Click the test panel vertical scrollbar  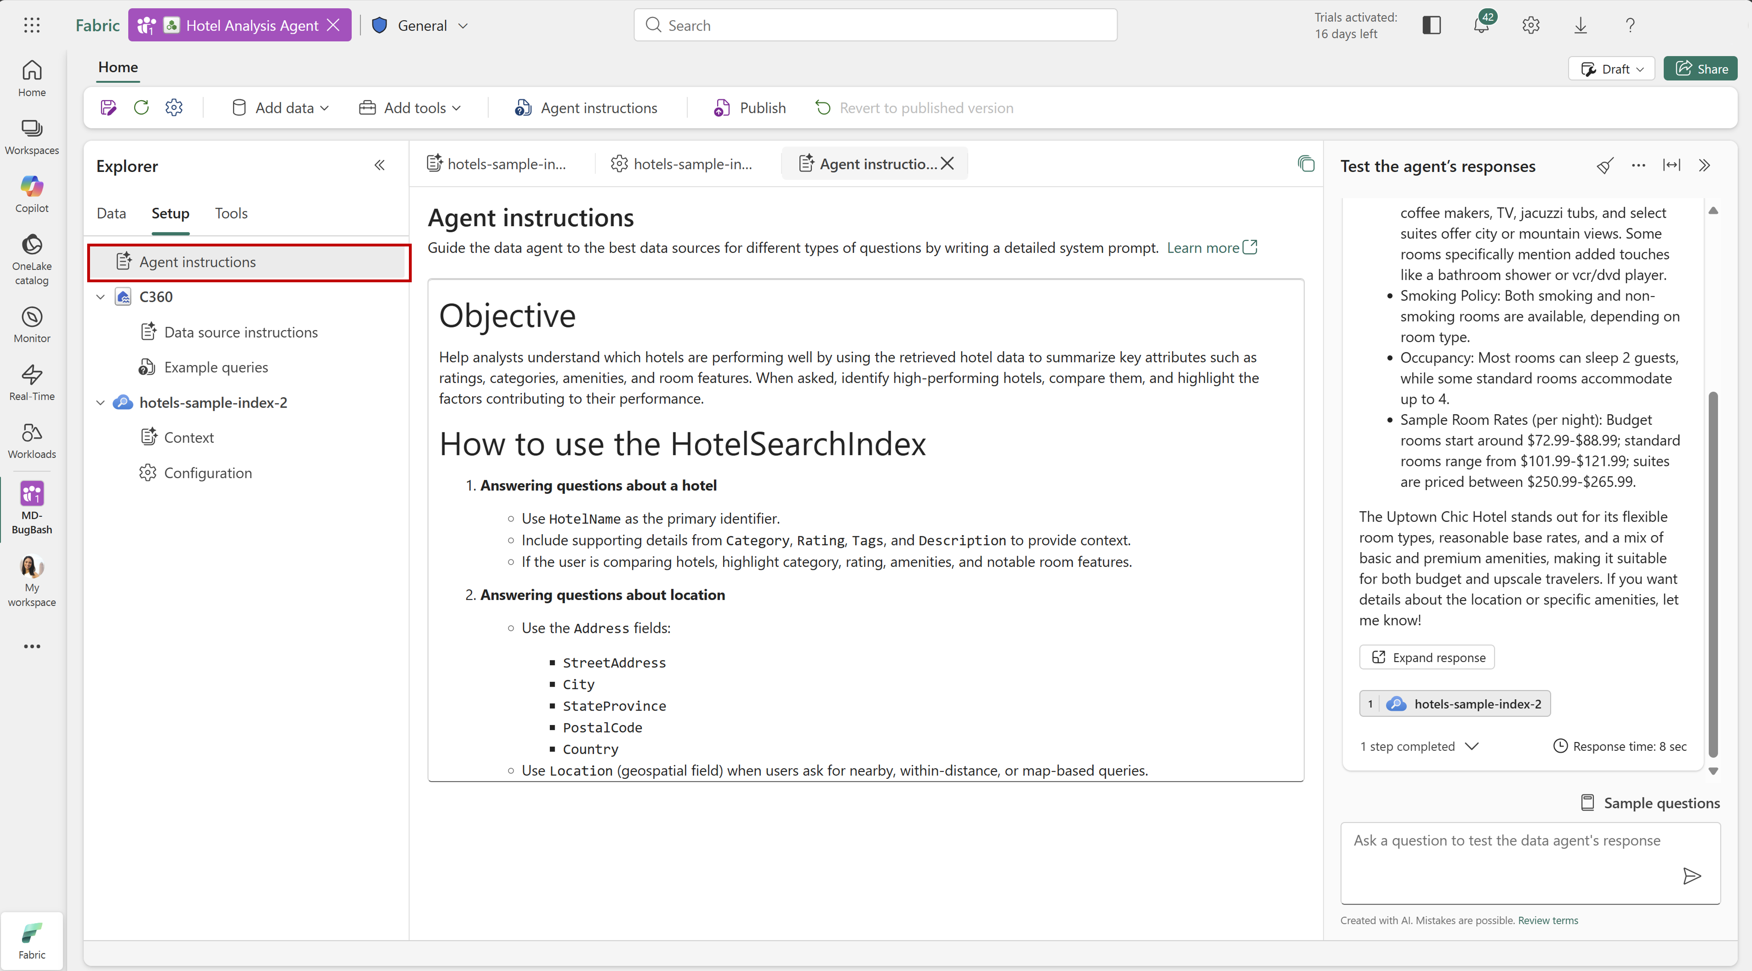tap(1713, 574)
